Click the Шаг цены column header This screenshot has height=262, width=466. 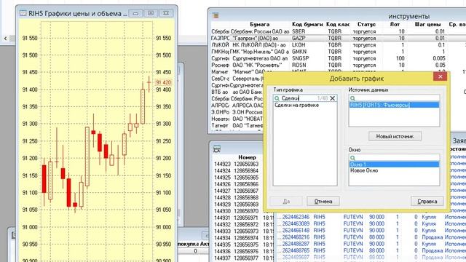427,24
